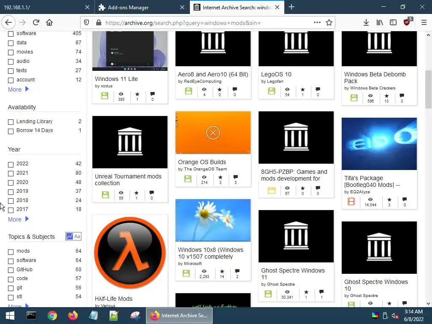Go back to previous page
The image size is (432, 324).
pos(8,23)
